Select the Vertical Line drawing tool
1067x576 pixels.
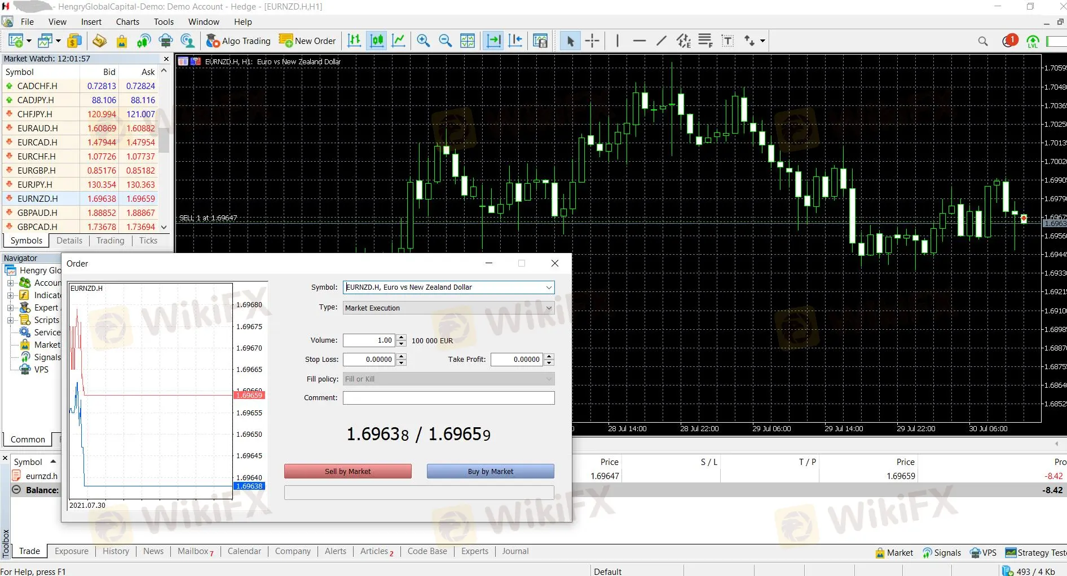618,41
